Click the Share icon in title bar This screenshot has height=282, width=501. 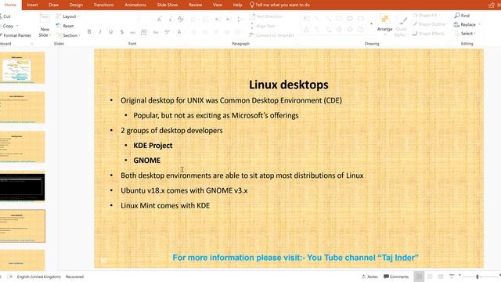point(492,5)
